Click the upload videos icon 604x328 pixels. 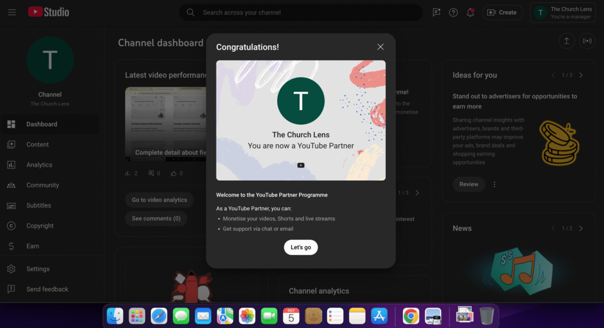(566, 41)
